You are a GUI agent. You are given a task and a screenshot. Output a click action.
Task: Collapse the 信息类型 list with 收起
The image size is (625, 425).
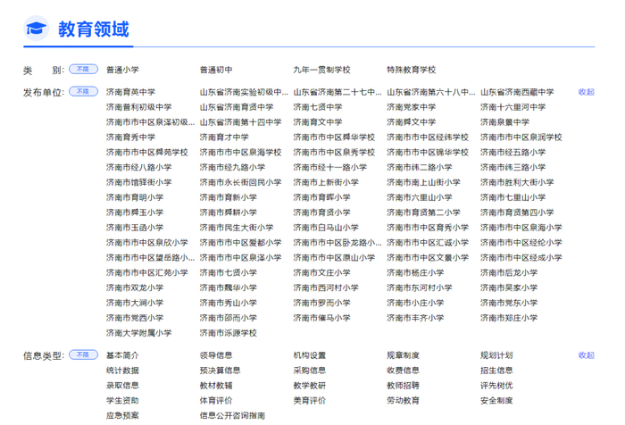tap(587, 355)
